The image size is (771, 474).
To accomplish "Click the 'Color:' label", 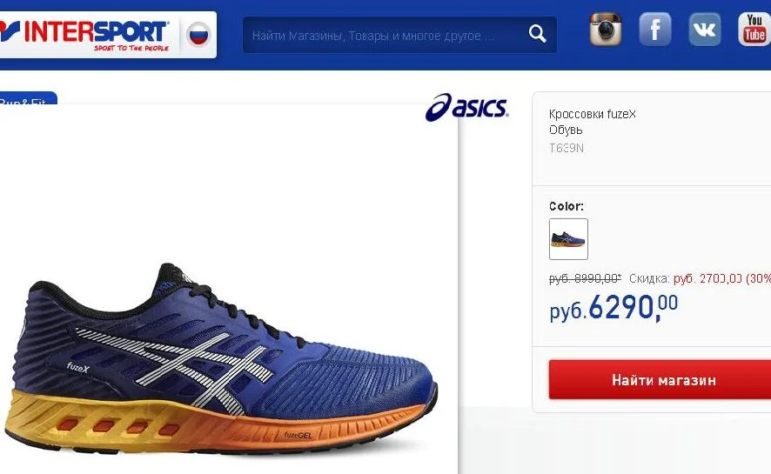I will 567,206.
